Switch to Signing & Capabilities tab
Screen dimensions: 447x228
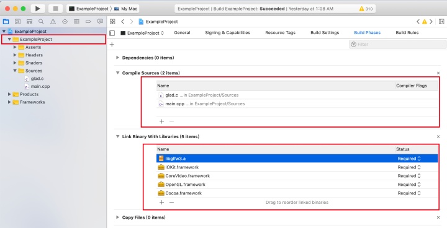[227, 33]
